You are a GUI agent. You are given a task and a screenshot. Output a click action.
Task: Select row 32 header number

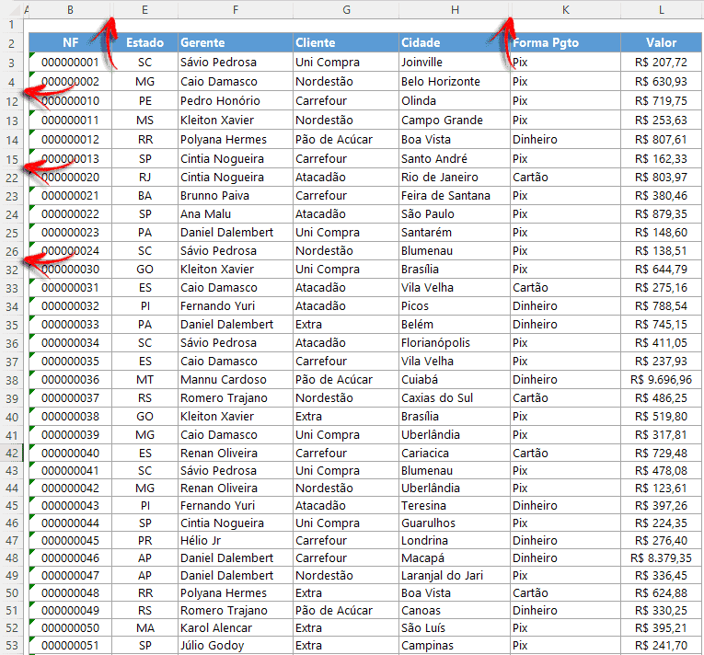click(12, 270)
